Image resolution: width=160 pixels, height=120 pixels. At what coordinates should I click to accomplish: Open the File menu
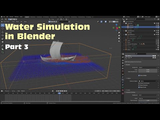pyautogui.click(x=4, y=17)
